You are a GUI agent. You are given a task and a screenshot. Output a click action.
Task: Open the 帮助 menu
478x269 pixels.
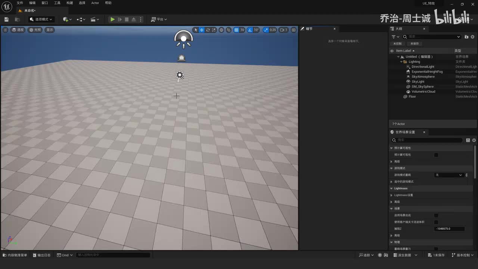[108, 3]
